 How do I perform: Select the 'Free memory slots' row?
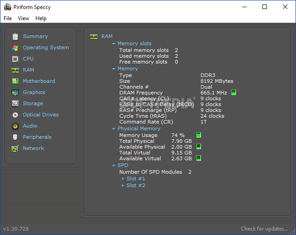(148, 62)
